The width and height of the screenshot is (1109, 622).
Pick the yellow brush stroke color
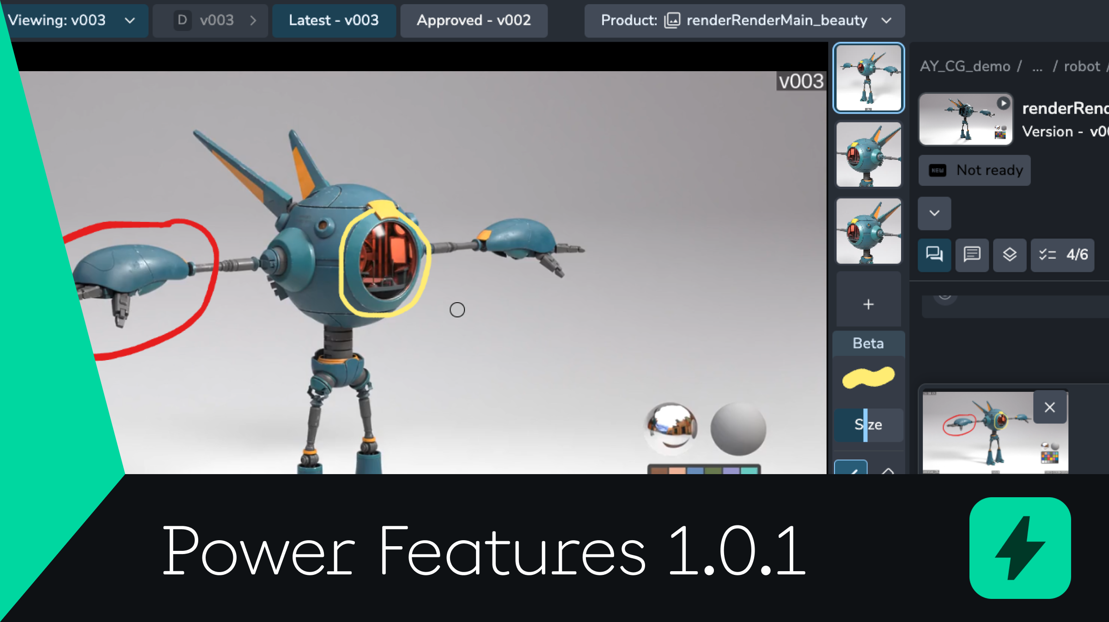point(868,377)
